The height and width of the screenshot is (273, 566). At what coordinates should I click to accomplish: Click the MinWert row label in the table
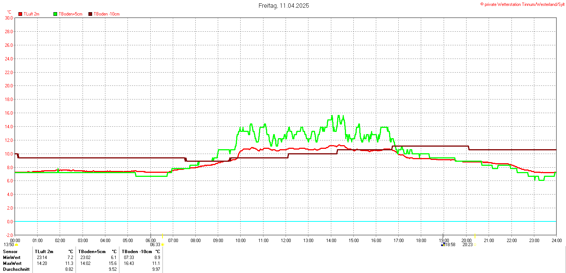point(12,258)
